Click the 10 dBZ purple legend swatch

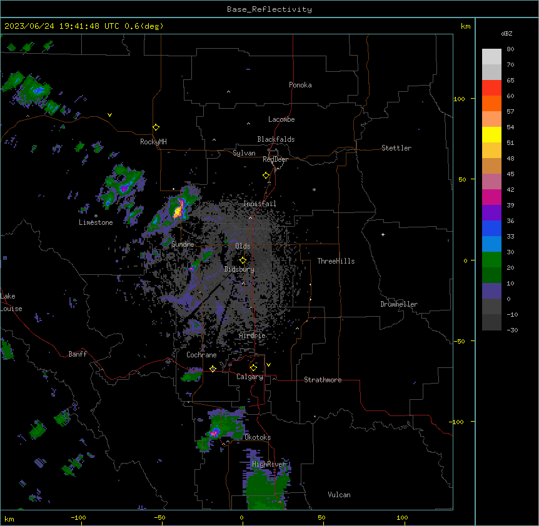tap(491, 291)
